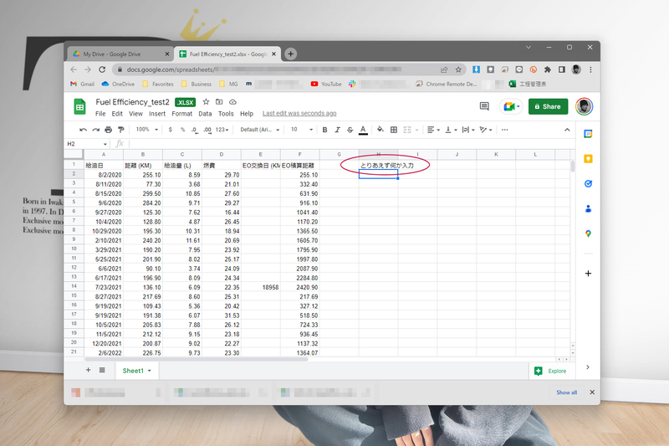
Task: Toggle bold formatting
Action: click(324, 130)
